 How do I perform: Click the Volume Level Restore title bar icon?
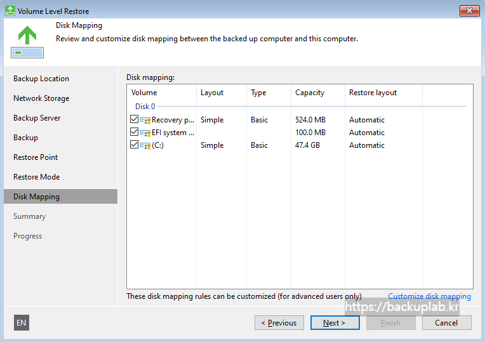click(10, 11)
